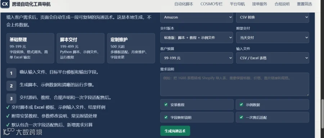
Task: Click the CX logo icon
Action: coord(5,4)
